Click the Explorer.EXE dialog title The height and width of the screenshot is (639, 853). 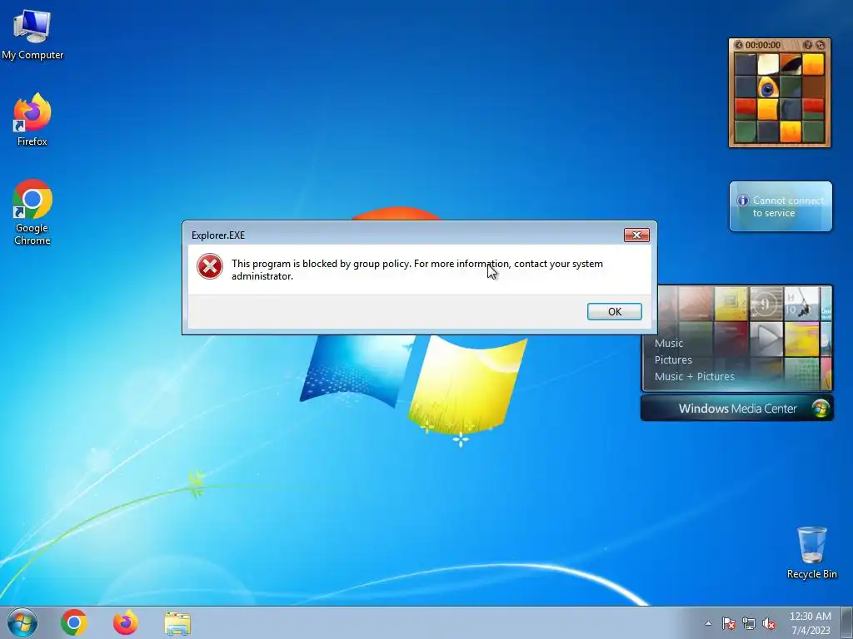tap(218, 235)
